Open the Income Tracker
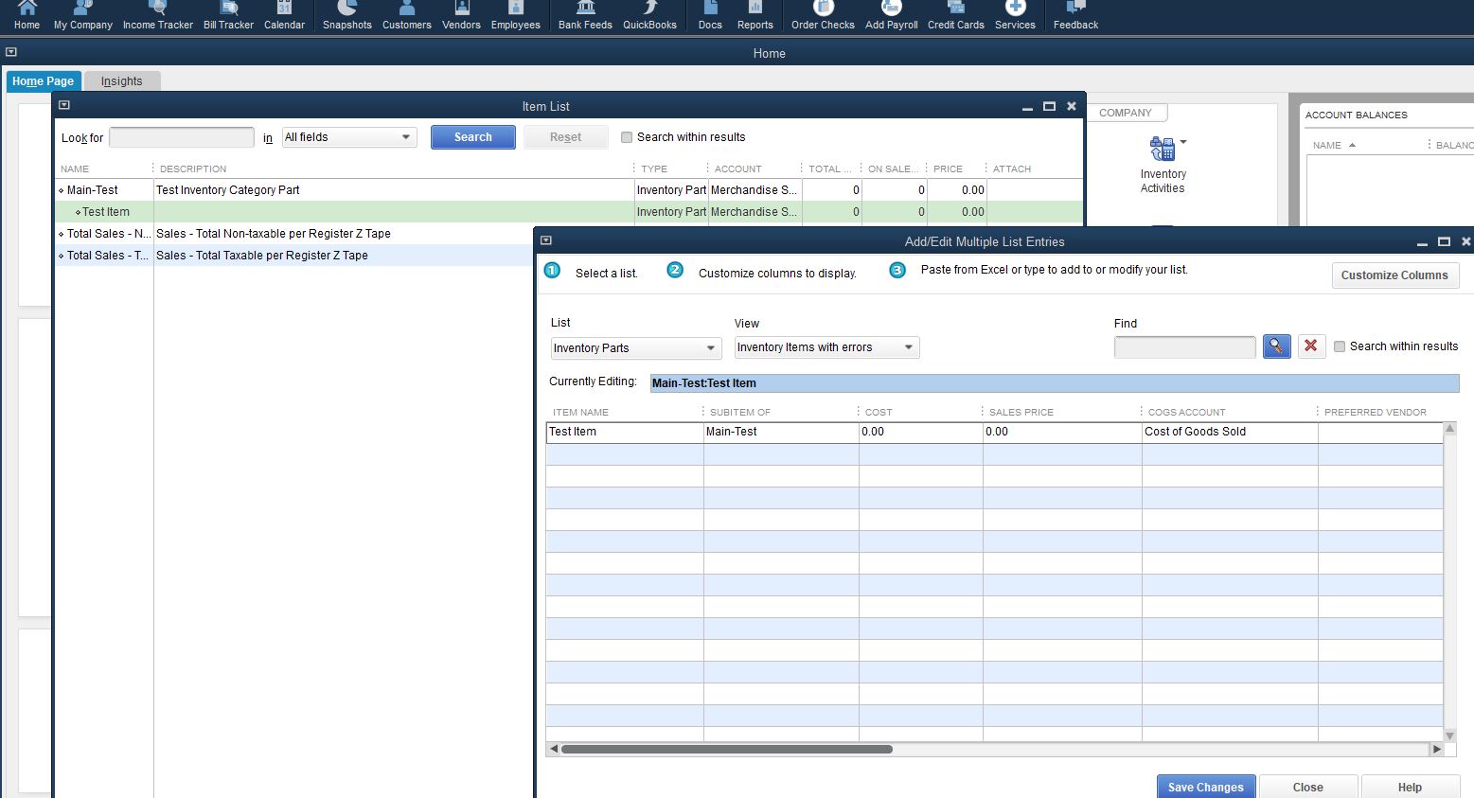This screenshot has height=798, width=1474. 157,14
